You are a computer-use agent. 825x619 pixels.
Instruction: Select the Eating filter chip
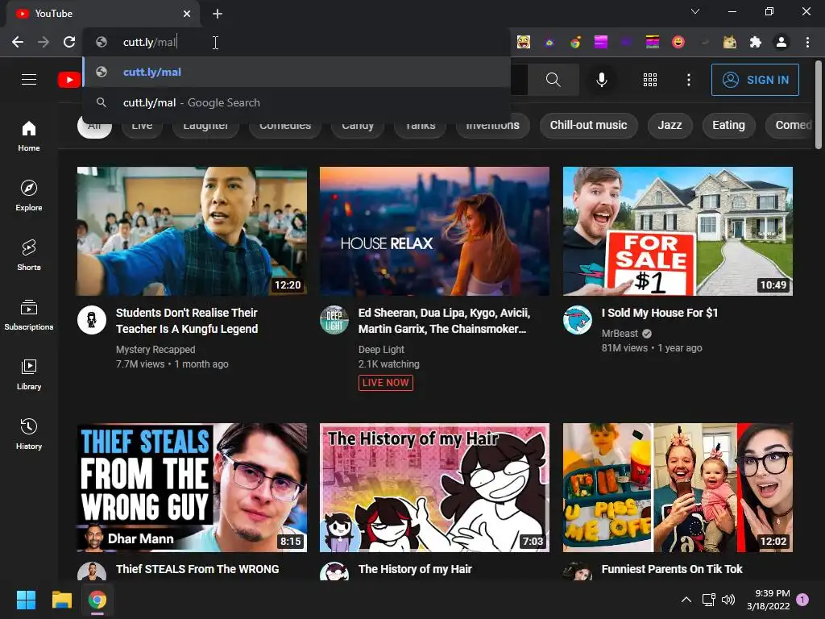click(728, 125)
